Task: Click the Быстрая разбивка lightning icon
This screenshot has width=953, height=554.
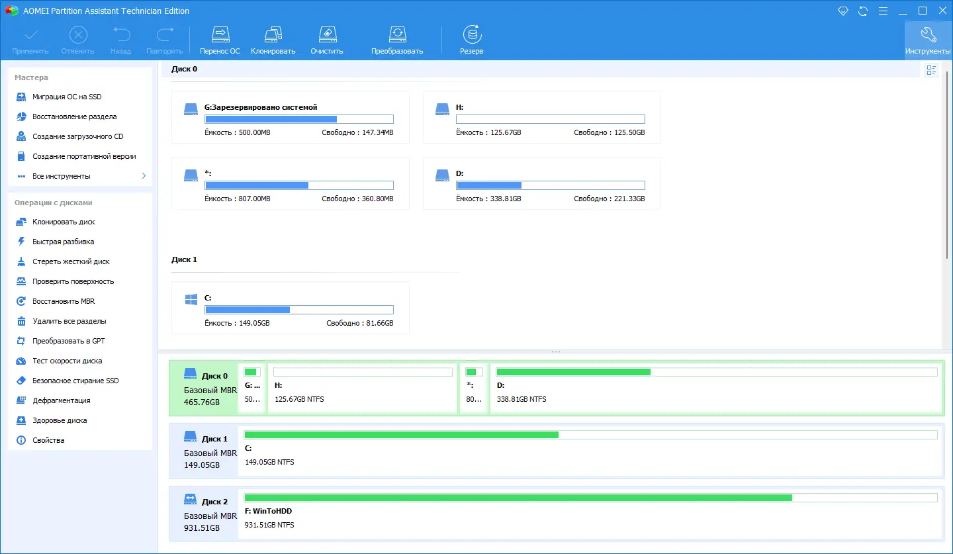Action: click(x=21, y=242)
